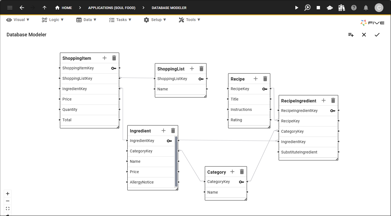Delete the ShoppingList table

[x=201, y=69]
